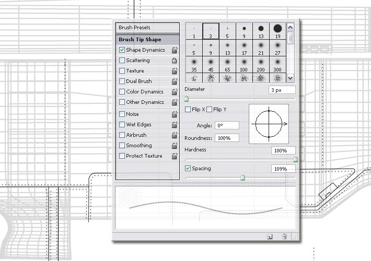
Task: Click the lock icon beside Color Dynamics
Action: (175, 92)
